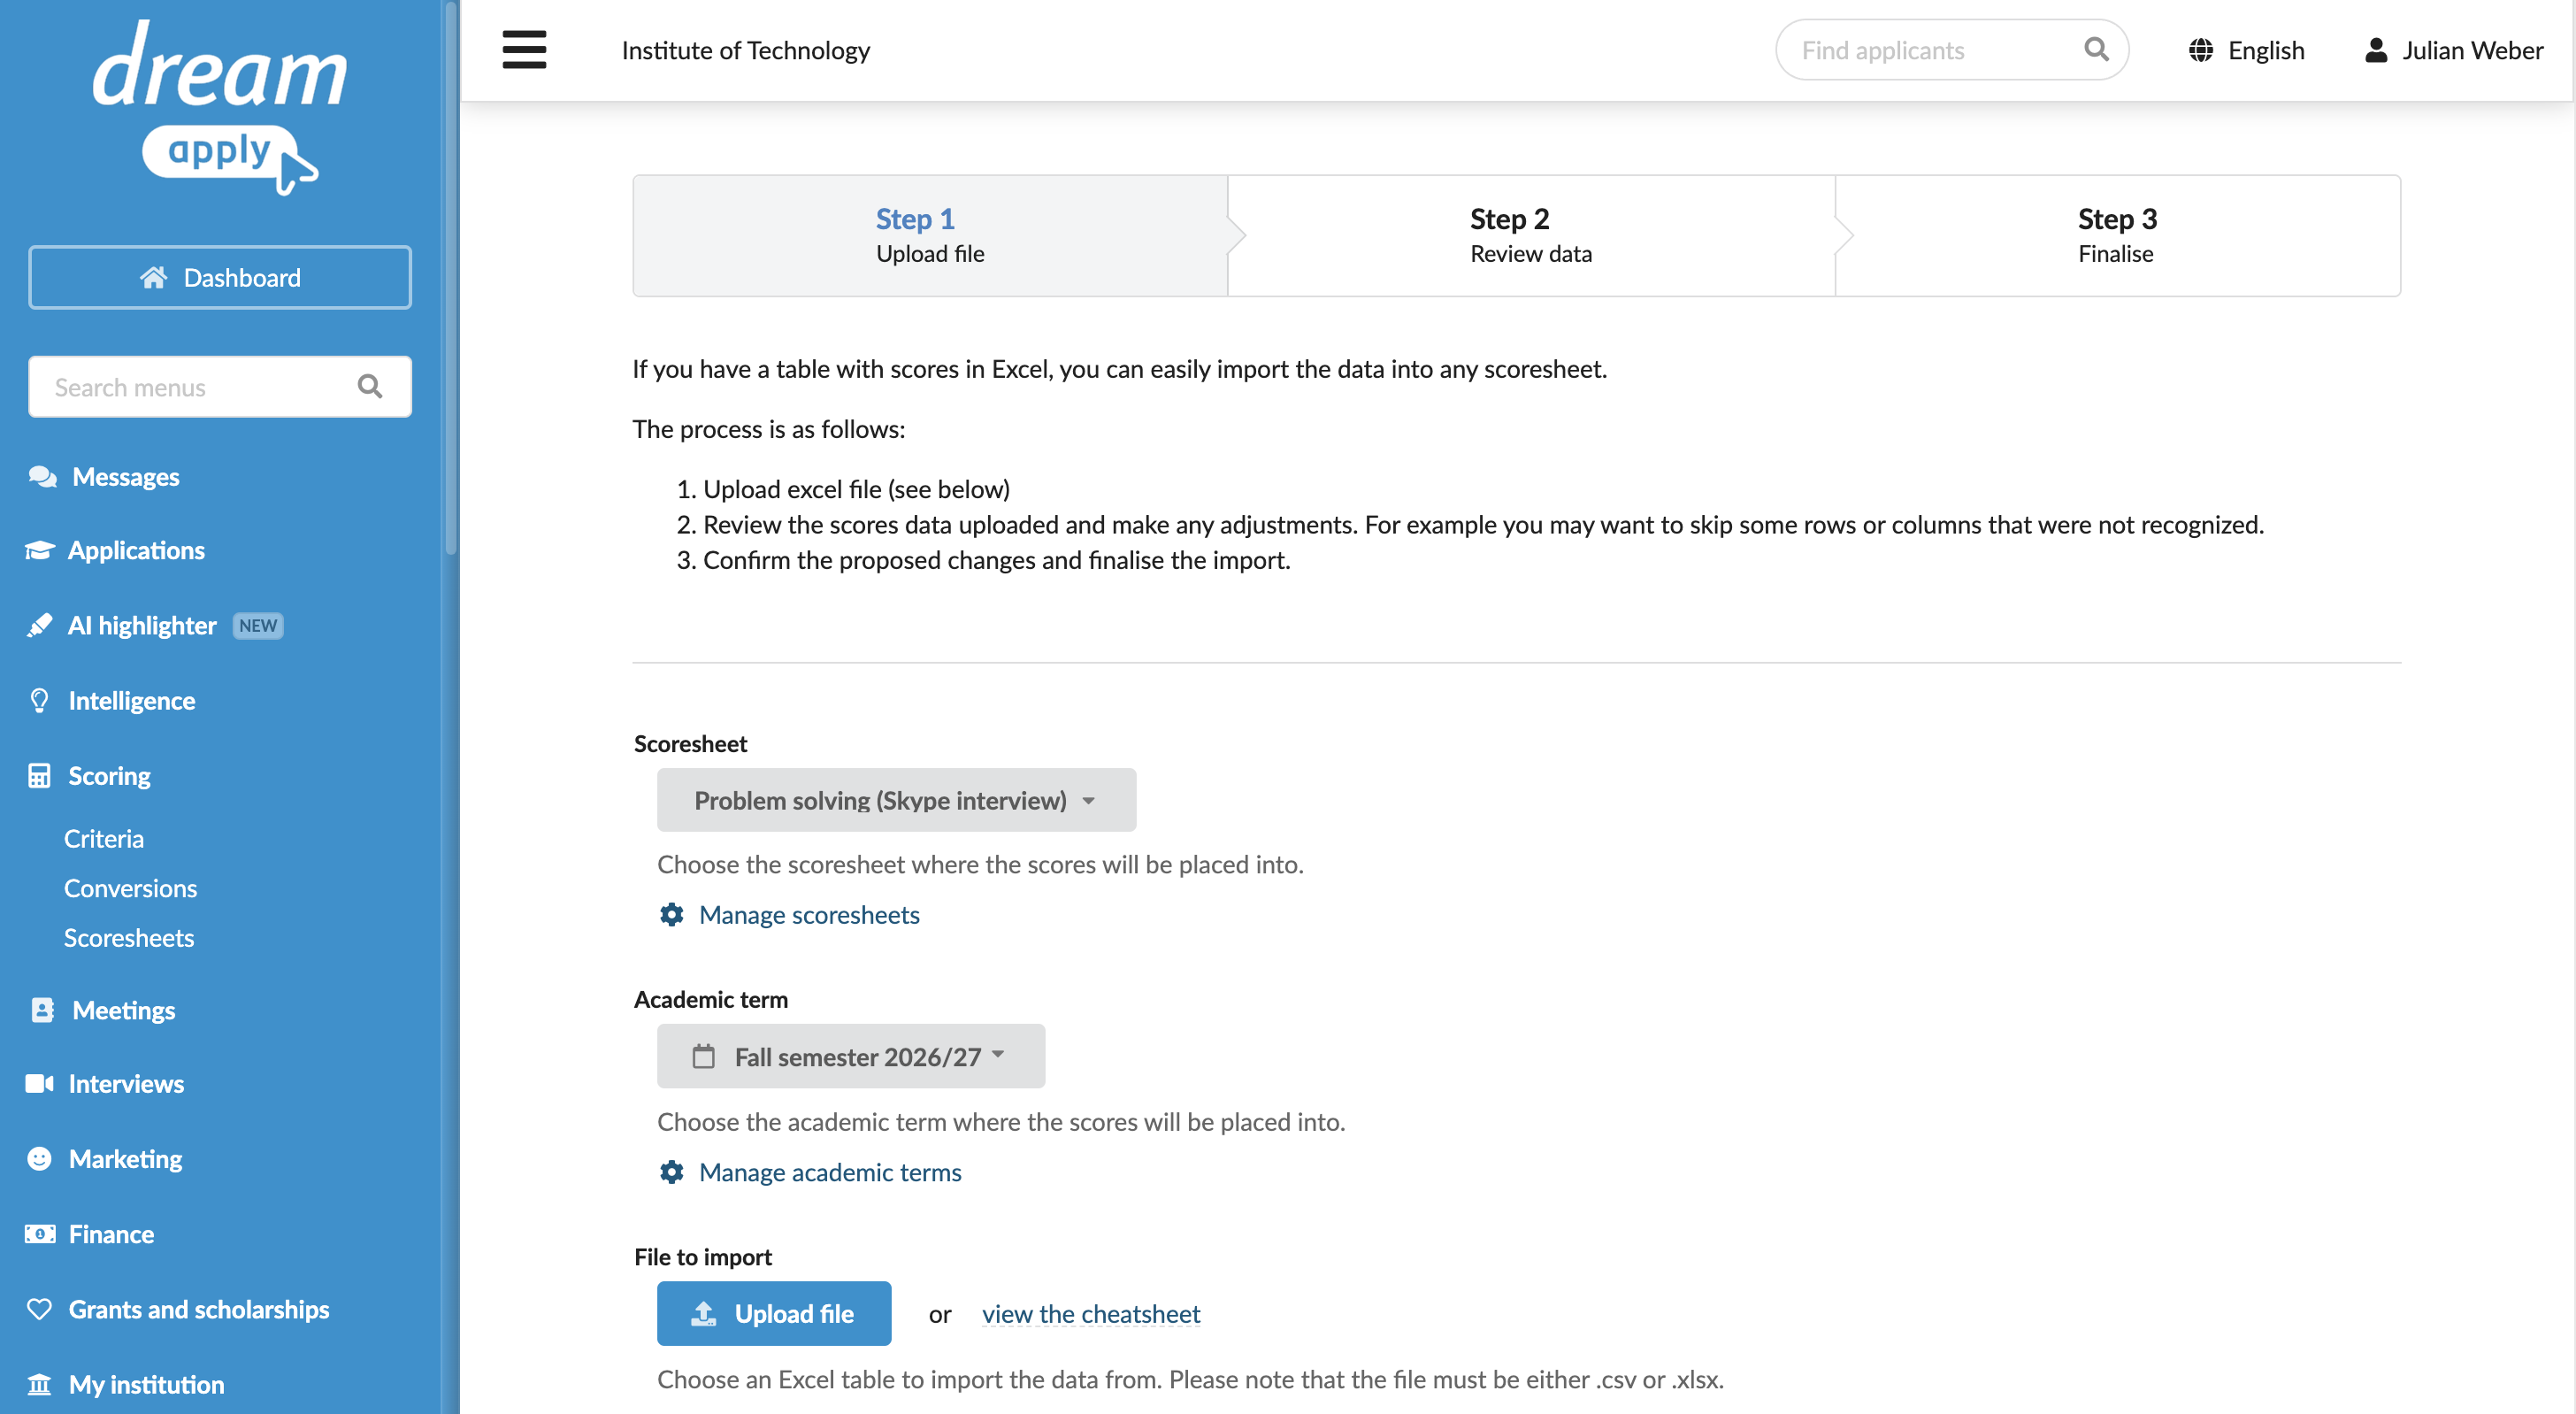Click the gear icon beside Manage scoresheets
Image resolution: width=2576 pixels, height=1414 pixels.
(x=672, y=914)
